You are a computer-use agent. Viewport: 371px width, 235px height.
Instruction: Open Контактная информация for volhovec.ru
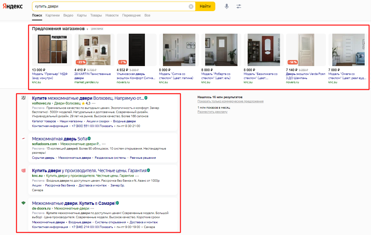(x=50, y=126)
